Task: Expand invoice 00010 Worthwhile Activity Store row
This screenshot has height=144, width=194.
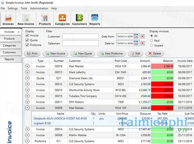Action: tap(27, 90)
